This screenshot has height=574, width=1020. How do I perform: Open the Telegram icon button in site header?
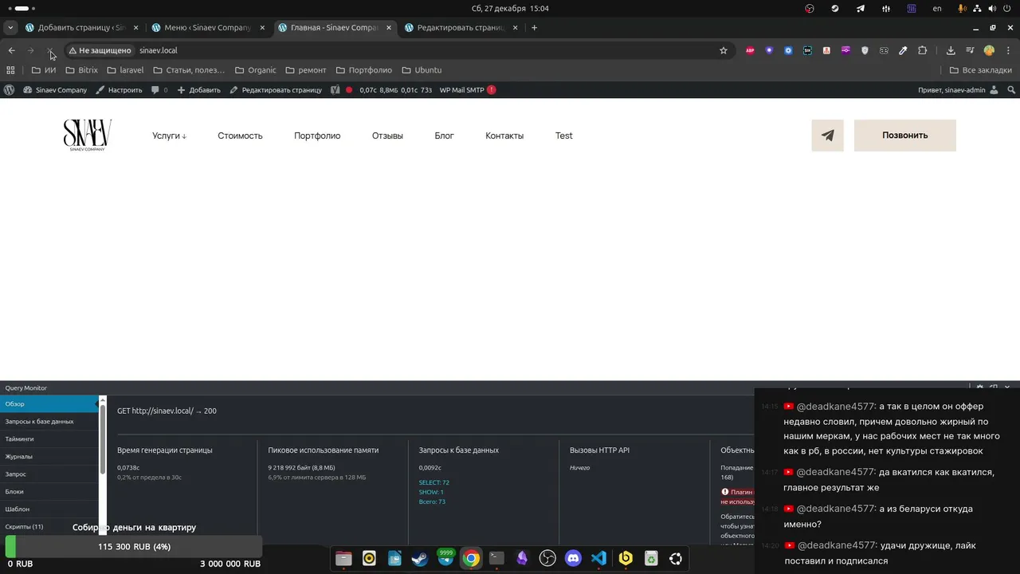pyautogui.click(x=827, y=136)
